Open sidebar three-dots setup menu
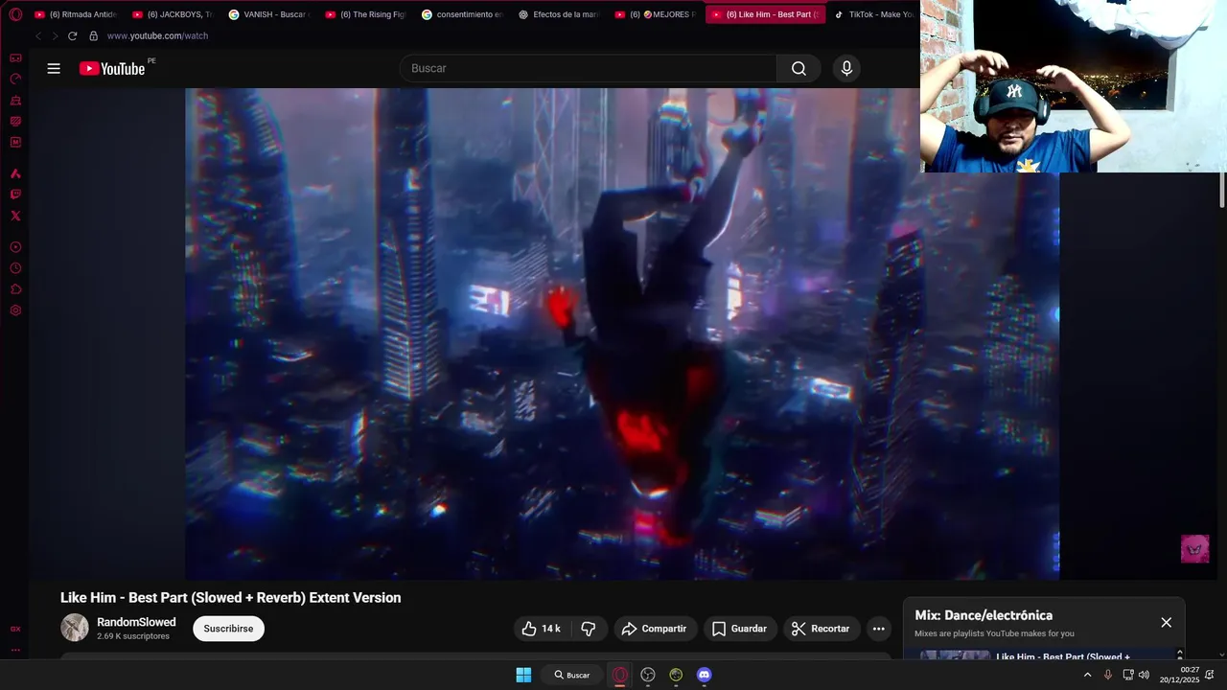This screenshot has height=690, width=1227. click(x=15, y=650)
